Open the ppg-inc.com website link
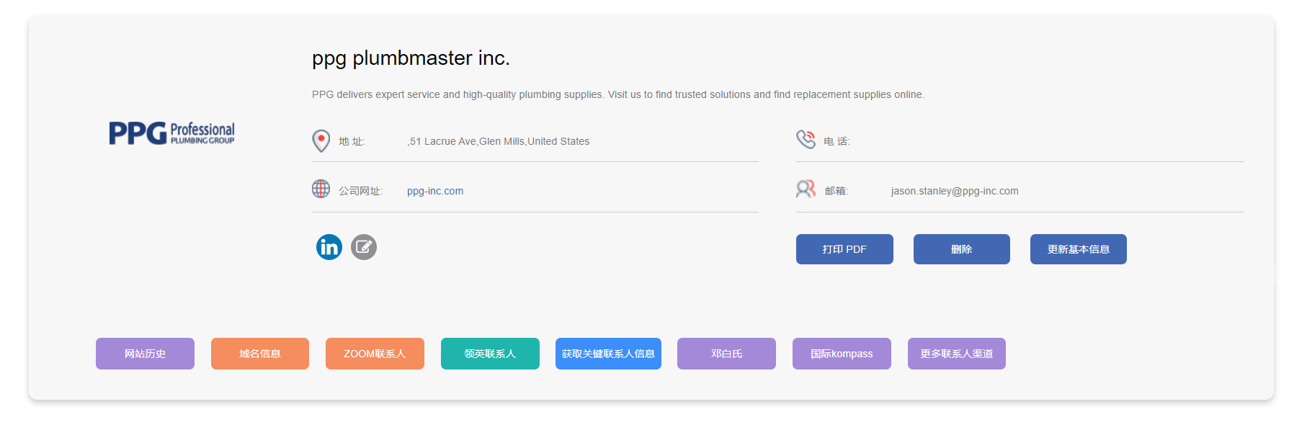Screen dimensions: 1289x430 coord(435,191)
